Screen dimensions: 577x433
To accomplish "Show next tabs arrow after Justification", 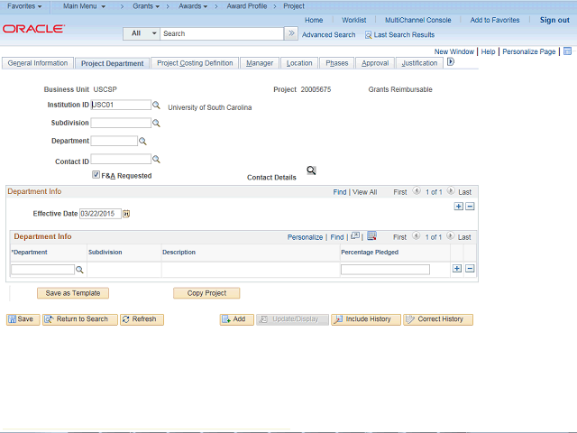I will tap(451, 62).
